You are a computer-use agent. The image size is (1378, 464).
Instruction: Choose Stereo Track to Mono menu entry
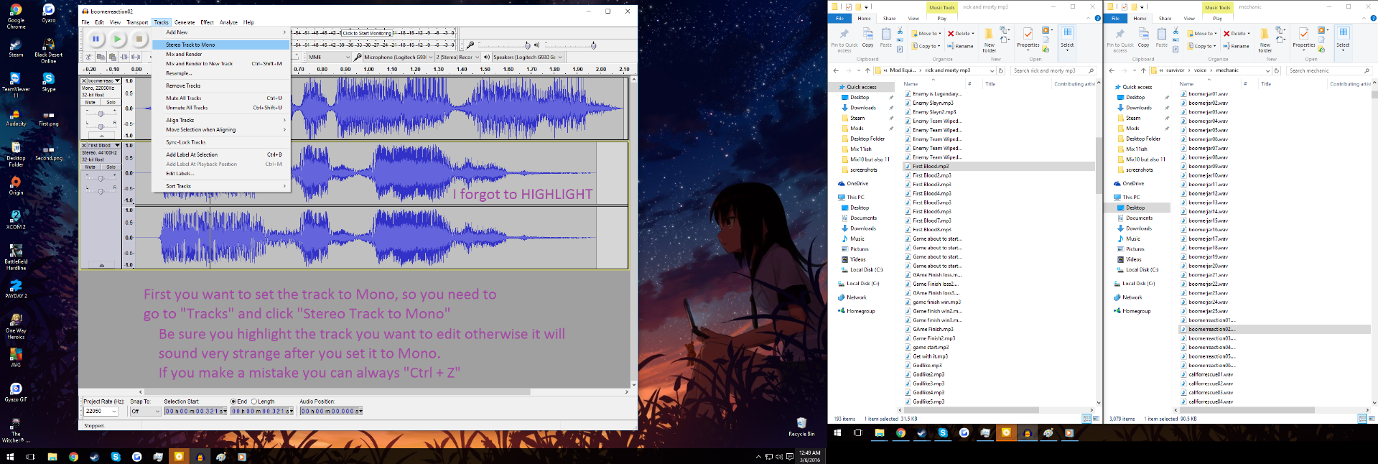pyautogui.click(x=221, y=45)
